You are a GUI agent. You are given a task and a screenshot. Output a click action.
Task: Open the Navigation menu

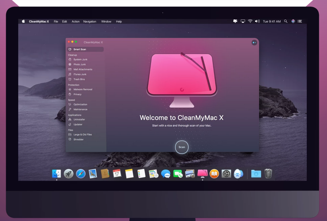click(x=90, y=21)
